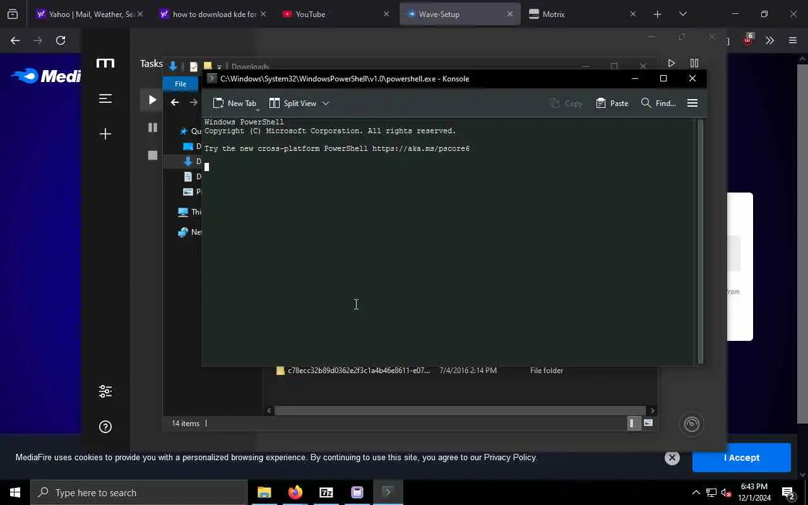Open uBlock Origin extension icon
Image resolution: width=808 pixels, height=505 pixels.
tap(748, 40)
